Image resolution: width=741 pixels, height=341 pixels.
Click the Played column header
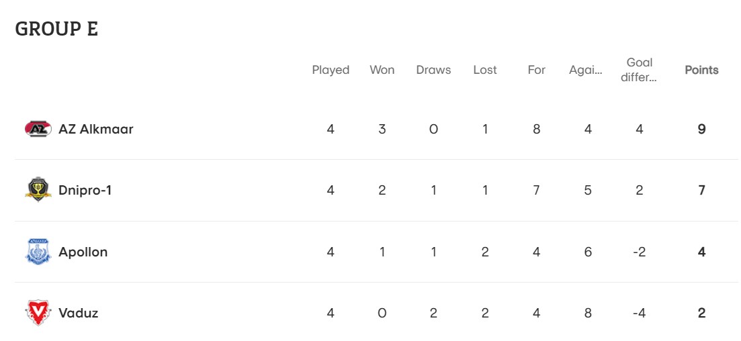[x=331, y=70]
